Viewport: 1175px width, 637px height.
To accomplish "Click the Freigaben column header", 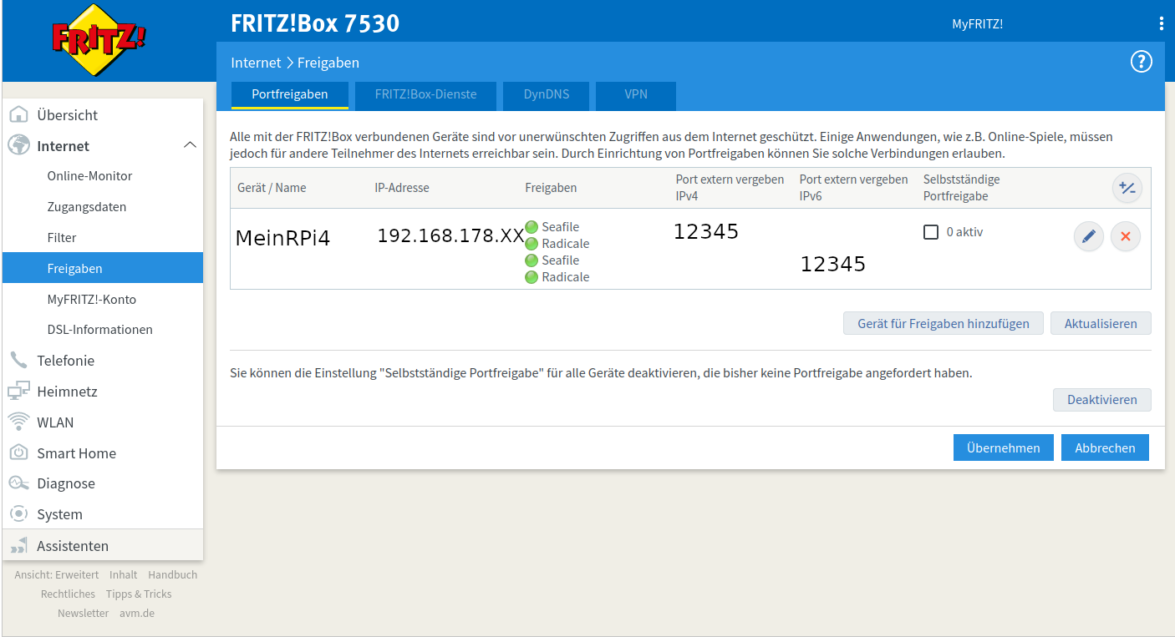I will 551,188.
